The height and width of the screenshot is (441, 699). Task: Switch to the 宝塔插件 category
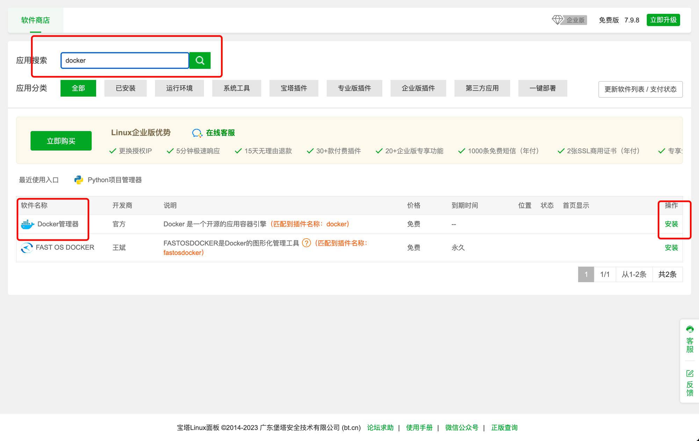coord(294,88)
